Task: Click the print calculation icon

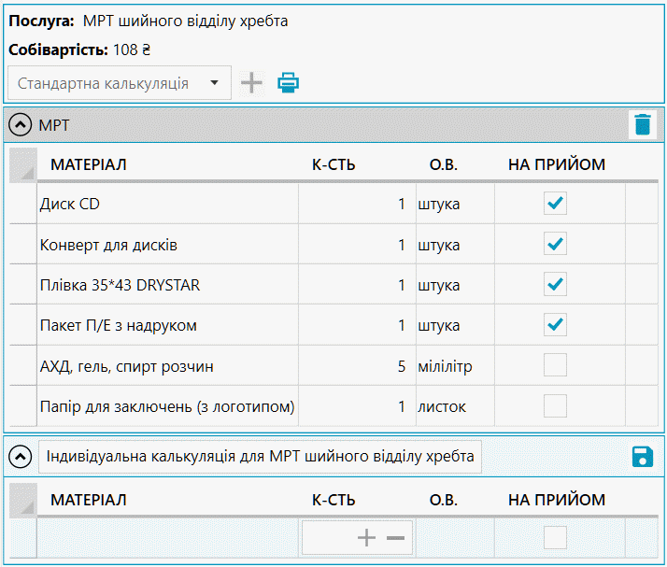Action: point(288,82)
